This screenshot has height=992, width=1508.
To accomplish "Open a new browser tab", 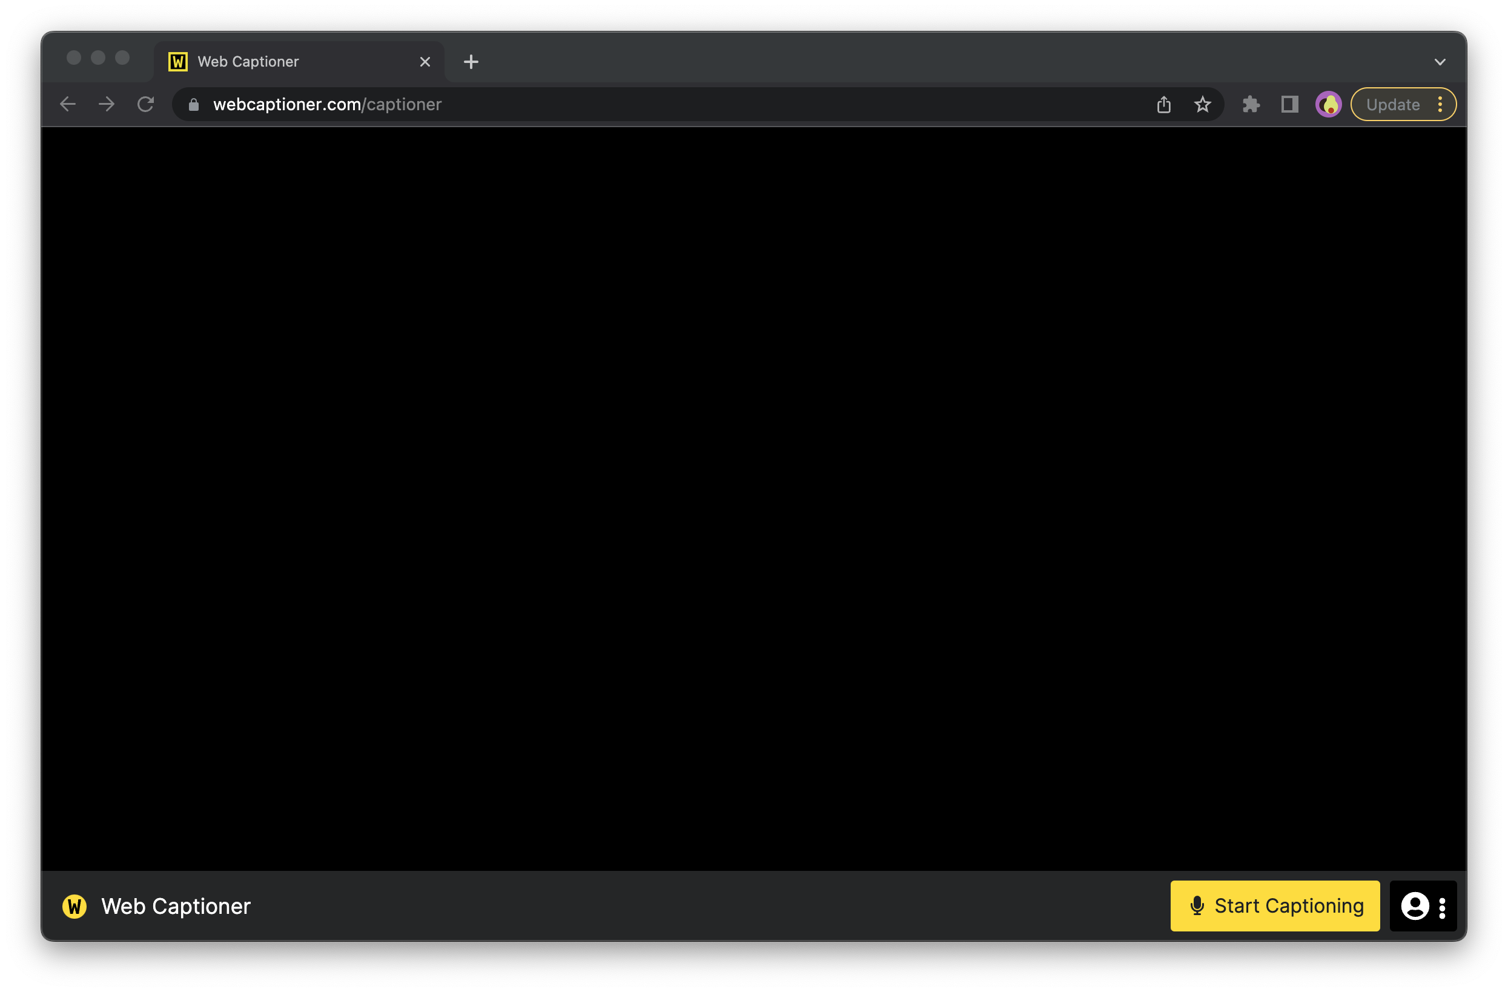I will [471, 61].
